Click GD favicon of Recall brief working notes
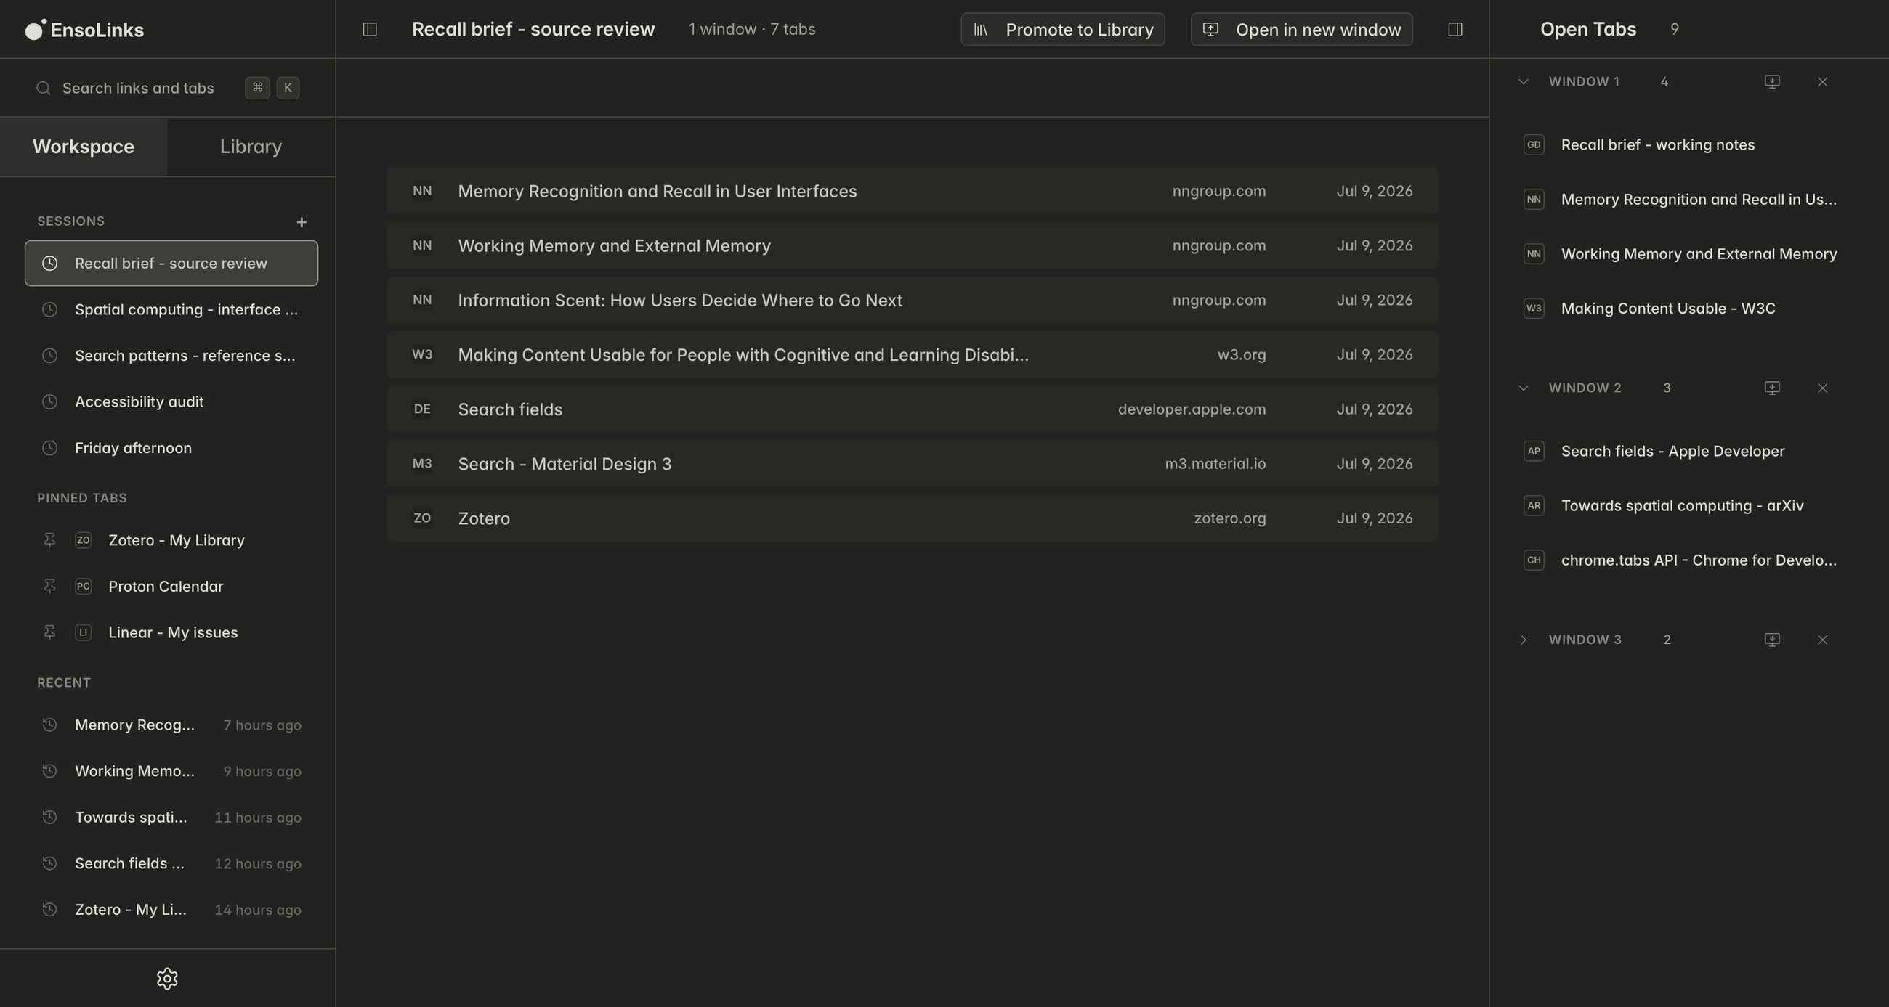 [x=1533, y=145]
